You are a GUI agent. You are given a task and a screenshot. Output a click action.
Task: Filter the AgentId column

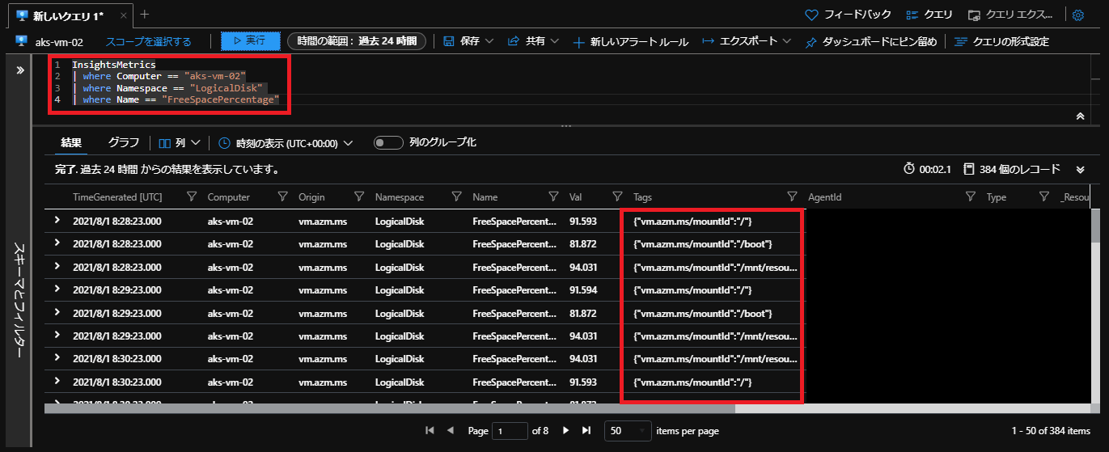click(x=971, y=196)
